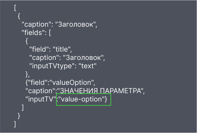This screenshot has width=197, height=133.
Task: Click the "inputTV" key on the last property line
Action: [x=40, y=99]
